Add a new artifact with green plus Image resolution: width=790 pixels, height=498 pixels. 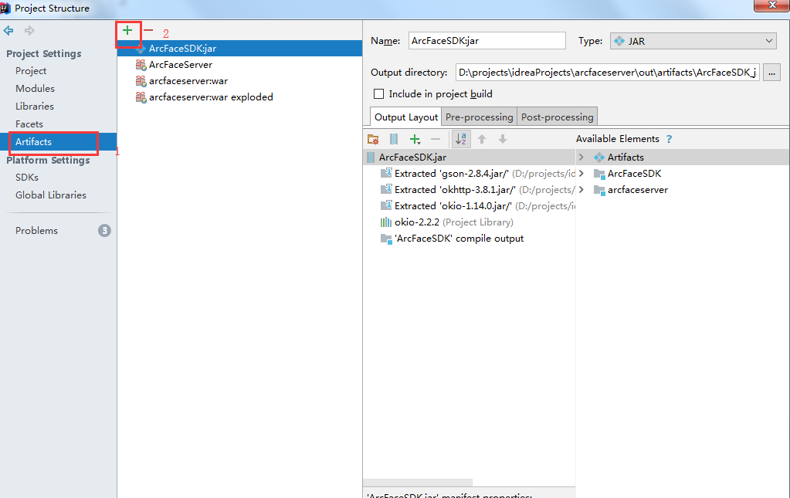[x=127, y=31]
